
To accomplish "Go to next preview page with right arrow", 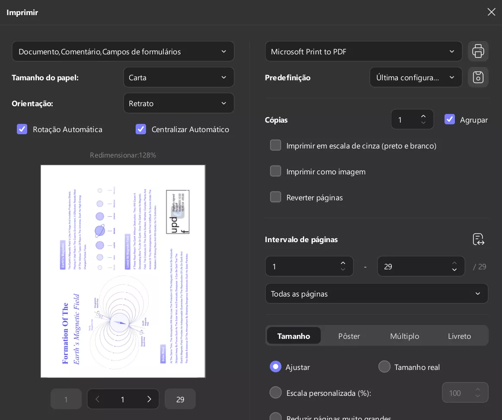I will click(149, 399).
